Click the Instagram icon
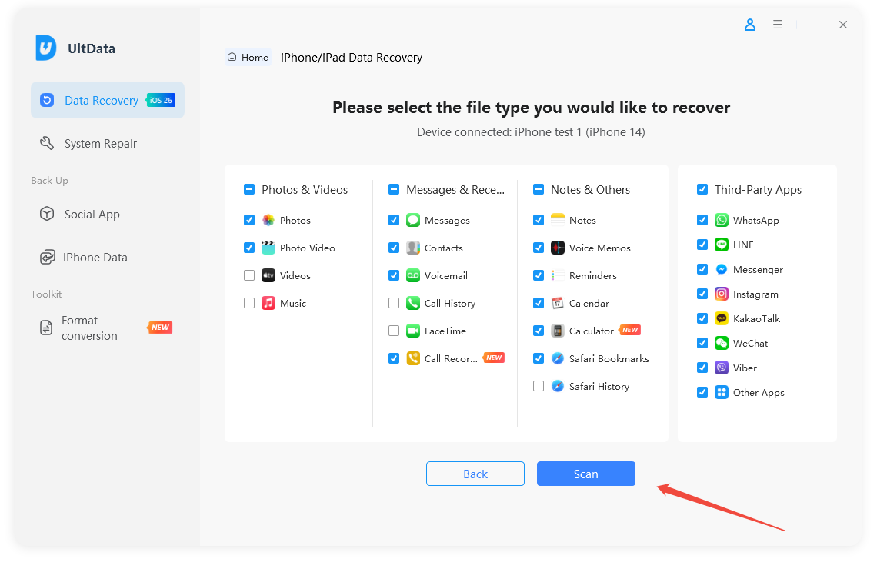877x569 pixels. pos(722,294)
